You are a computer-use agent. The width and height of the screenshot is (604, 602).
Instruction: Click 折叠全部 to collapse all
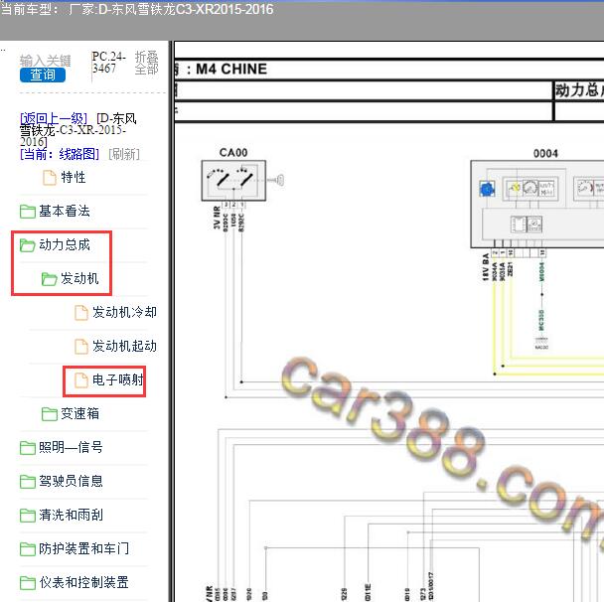coord(146,63)
